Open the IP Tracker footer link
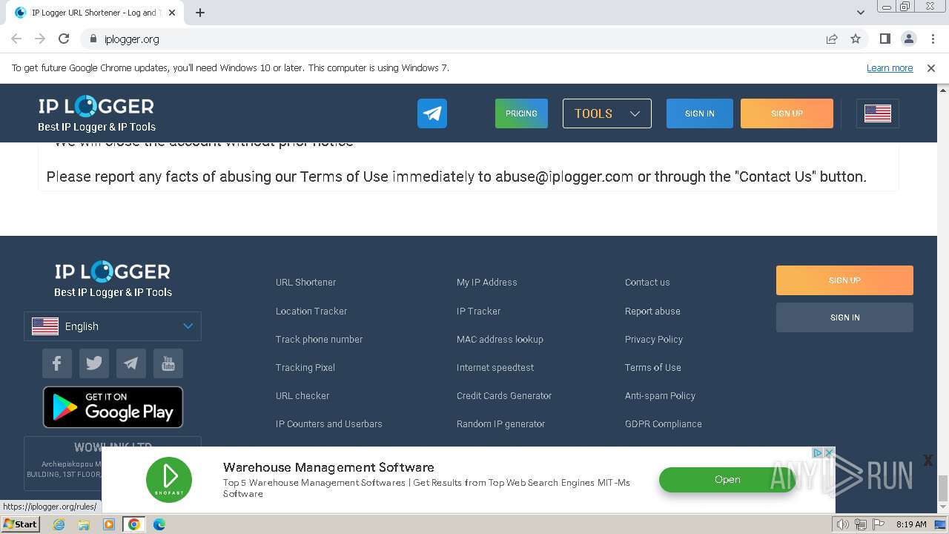The image size is (949, 534). 478,311
